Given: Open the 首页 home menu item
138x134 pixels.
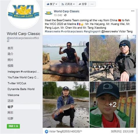Looking at the screenshot, I should (10, 48).
